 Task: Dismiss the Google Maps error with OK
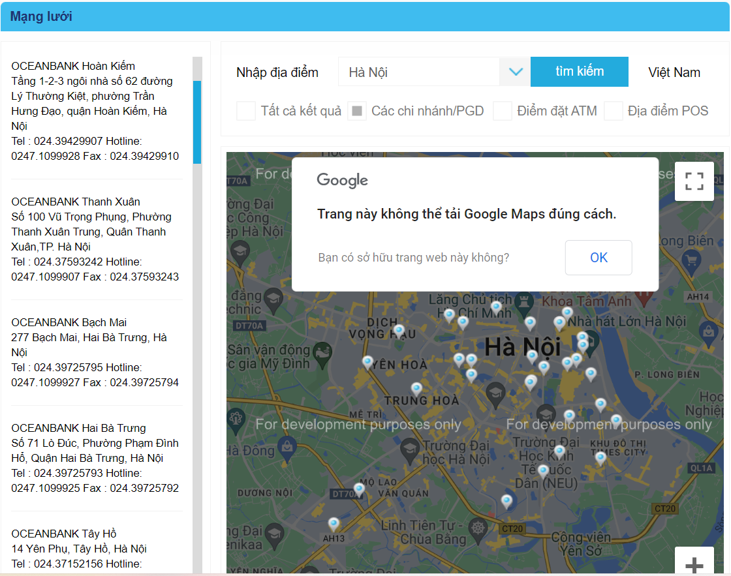[x=599, y=258]
